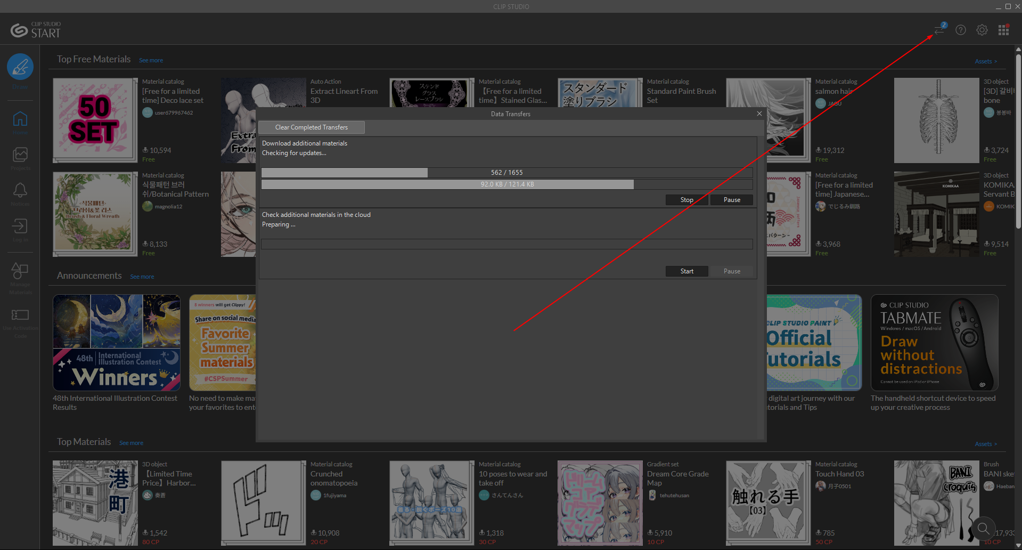The image size is (1022, 550).
Task: Open the apps grid menu icon
Action: point(1004,30)
